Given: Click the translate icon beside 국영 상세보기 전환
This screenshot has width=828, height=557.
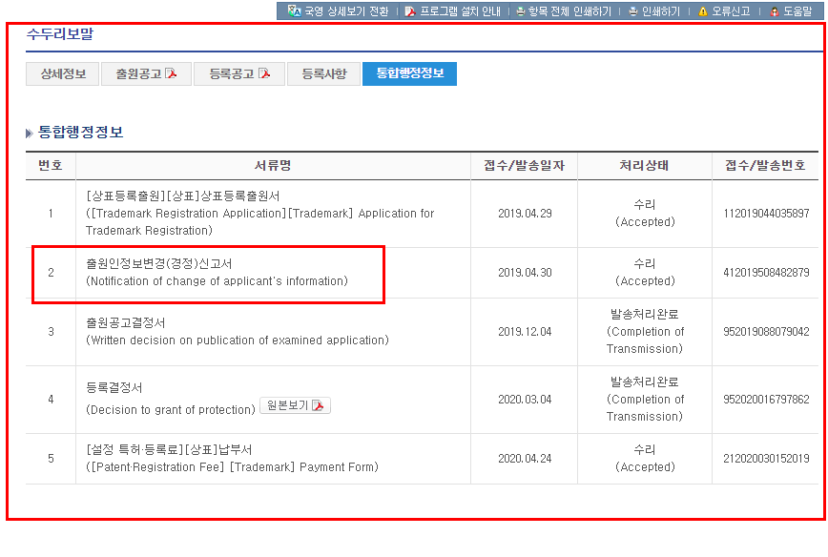Looking at the screenshot, I should point(294,11).
